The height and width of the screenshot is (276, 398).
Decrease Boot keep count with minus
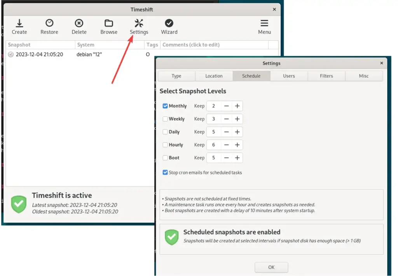227,157
